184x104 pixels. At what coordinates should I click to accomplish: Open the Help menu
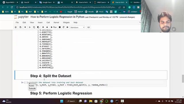pos(75,23)
